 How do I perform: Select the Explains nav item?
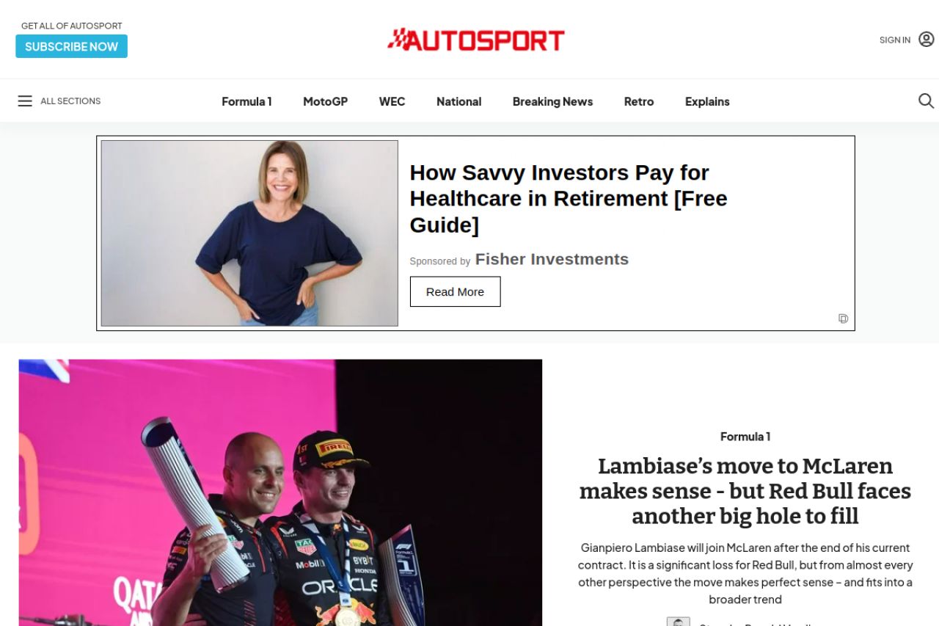tap(707, 101)
